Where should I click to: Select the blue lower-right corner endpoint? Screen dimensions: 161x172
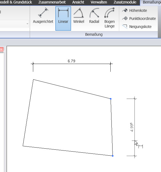[x=113, y=156]
